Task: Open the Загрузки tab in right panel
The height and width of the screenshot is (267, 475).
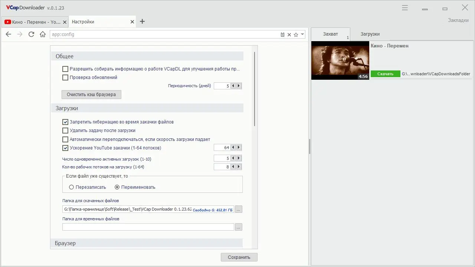Action: point(370,34)
